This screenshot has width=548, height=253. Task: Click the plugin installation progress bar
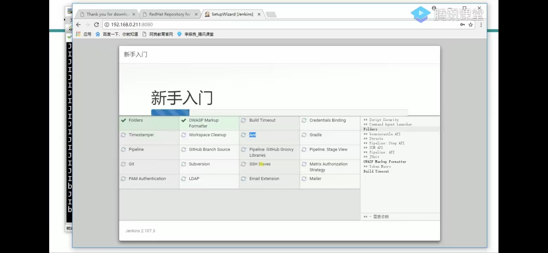coord(279,112)
